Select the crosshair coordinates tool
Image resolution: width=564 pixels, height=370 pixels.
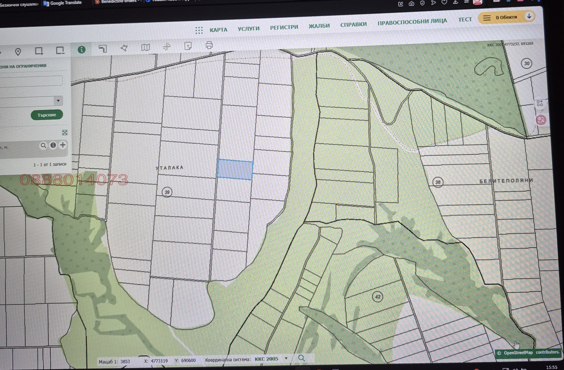coord(167,47)
